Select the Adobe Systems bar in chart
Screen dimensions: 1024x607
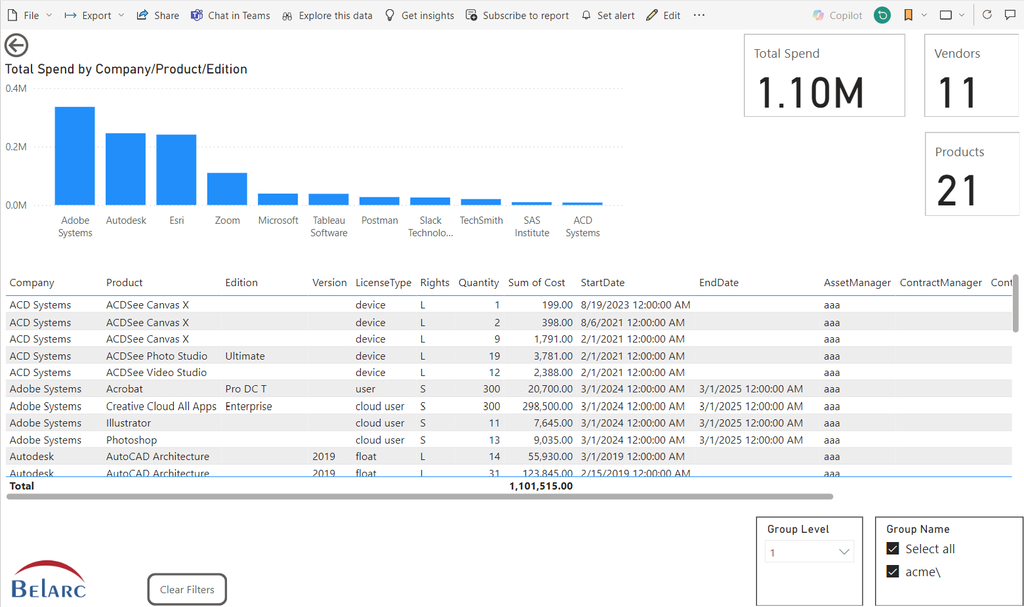pyautogui.click(x=75, y=156)
